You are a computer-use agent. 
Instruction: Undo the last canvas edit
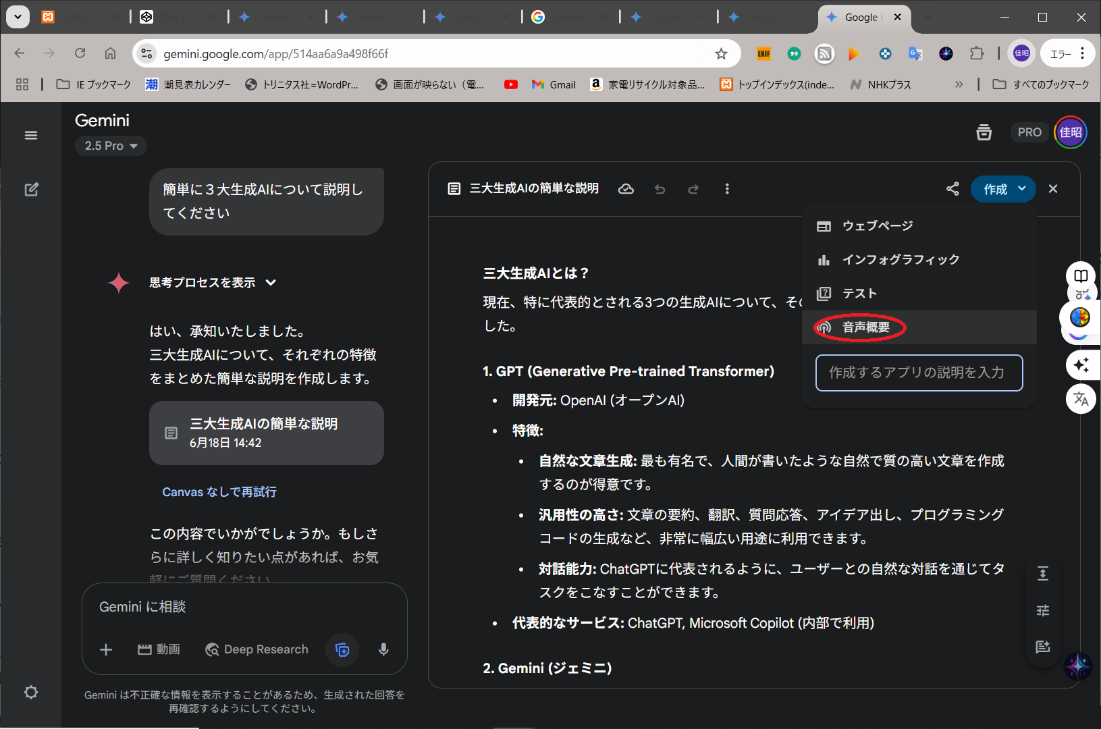[660, 190]
